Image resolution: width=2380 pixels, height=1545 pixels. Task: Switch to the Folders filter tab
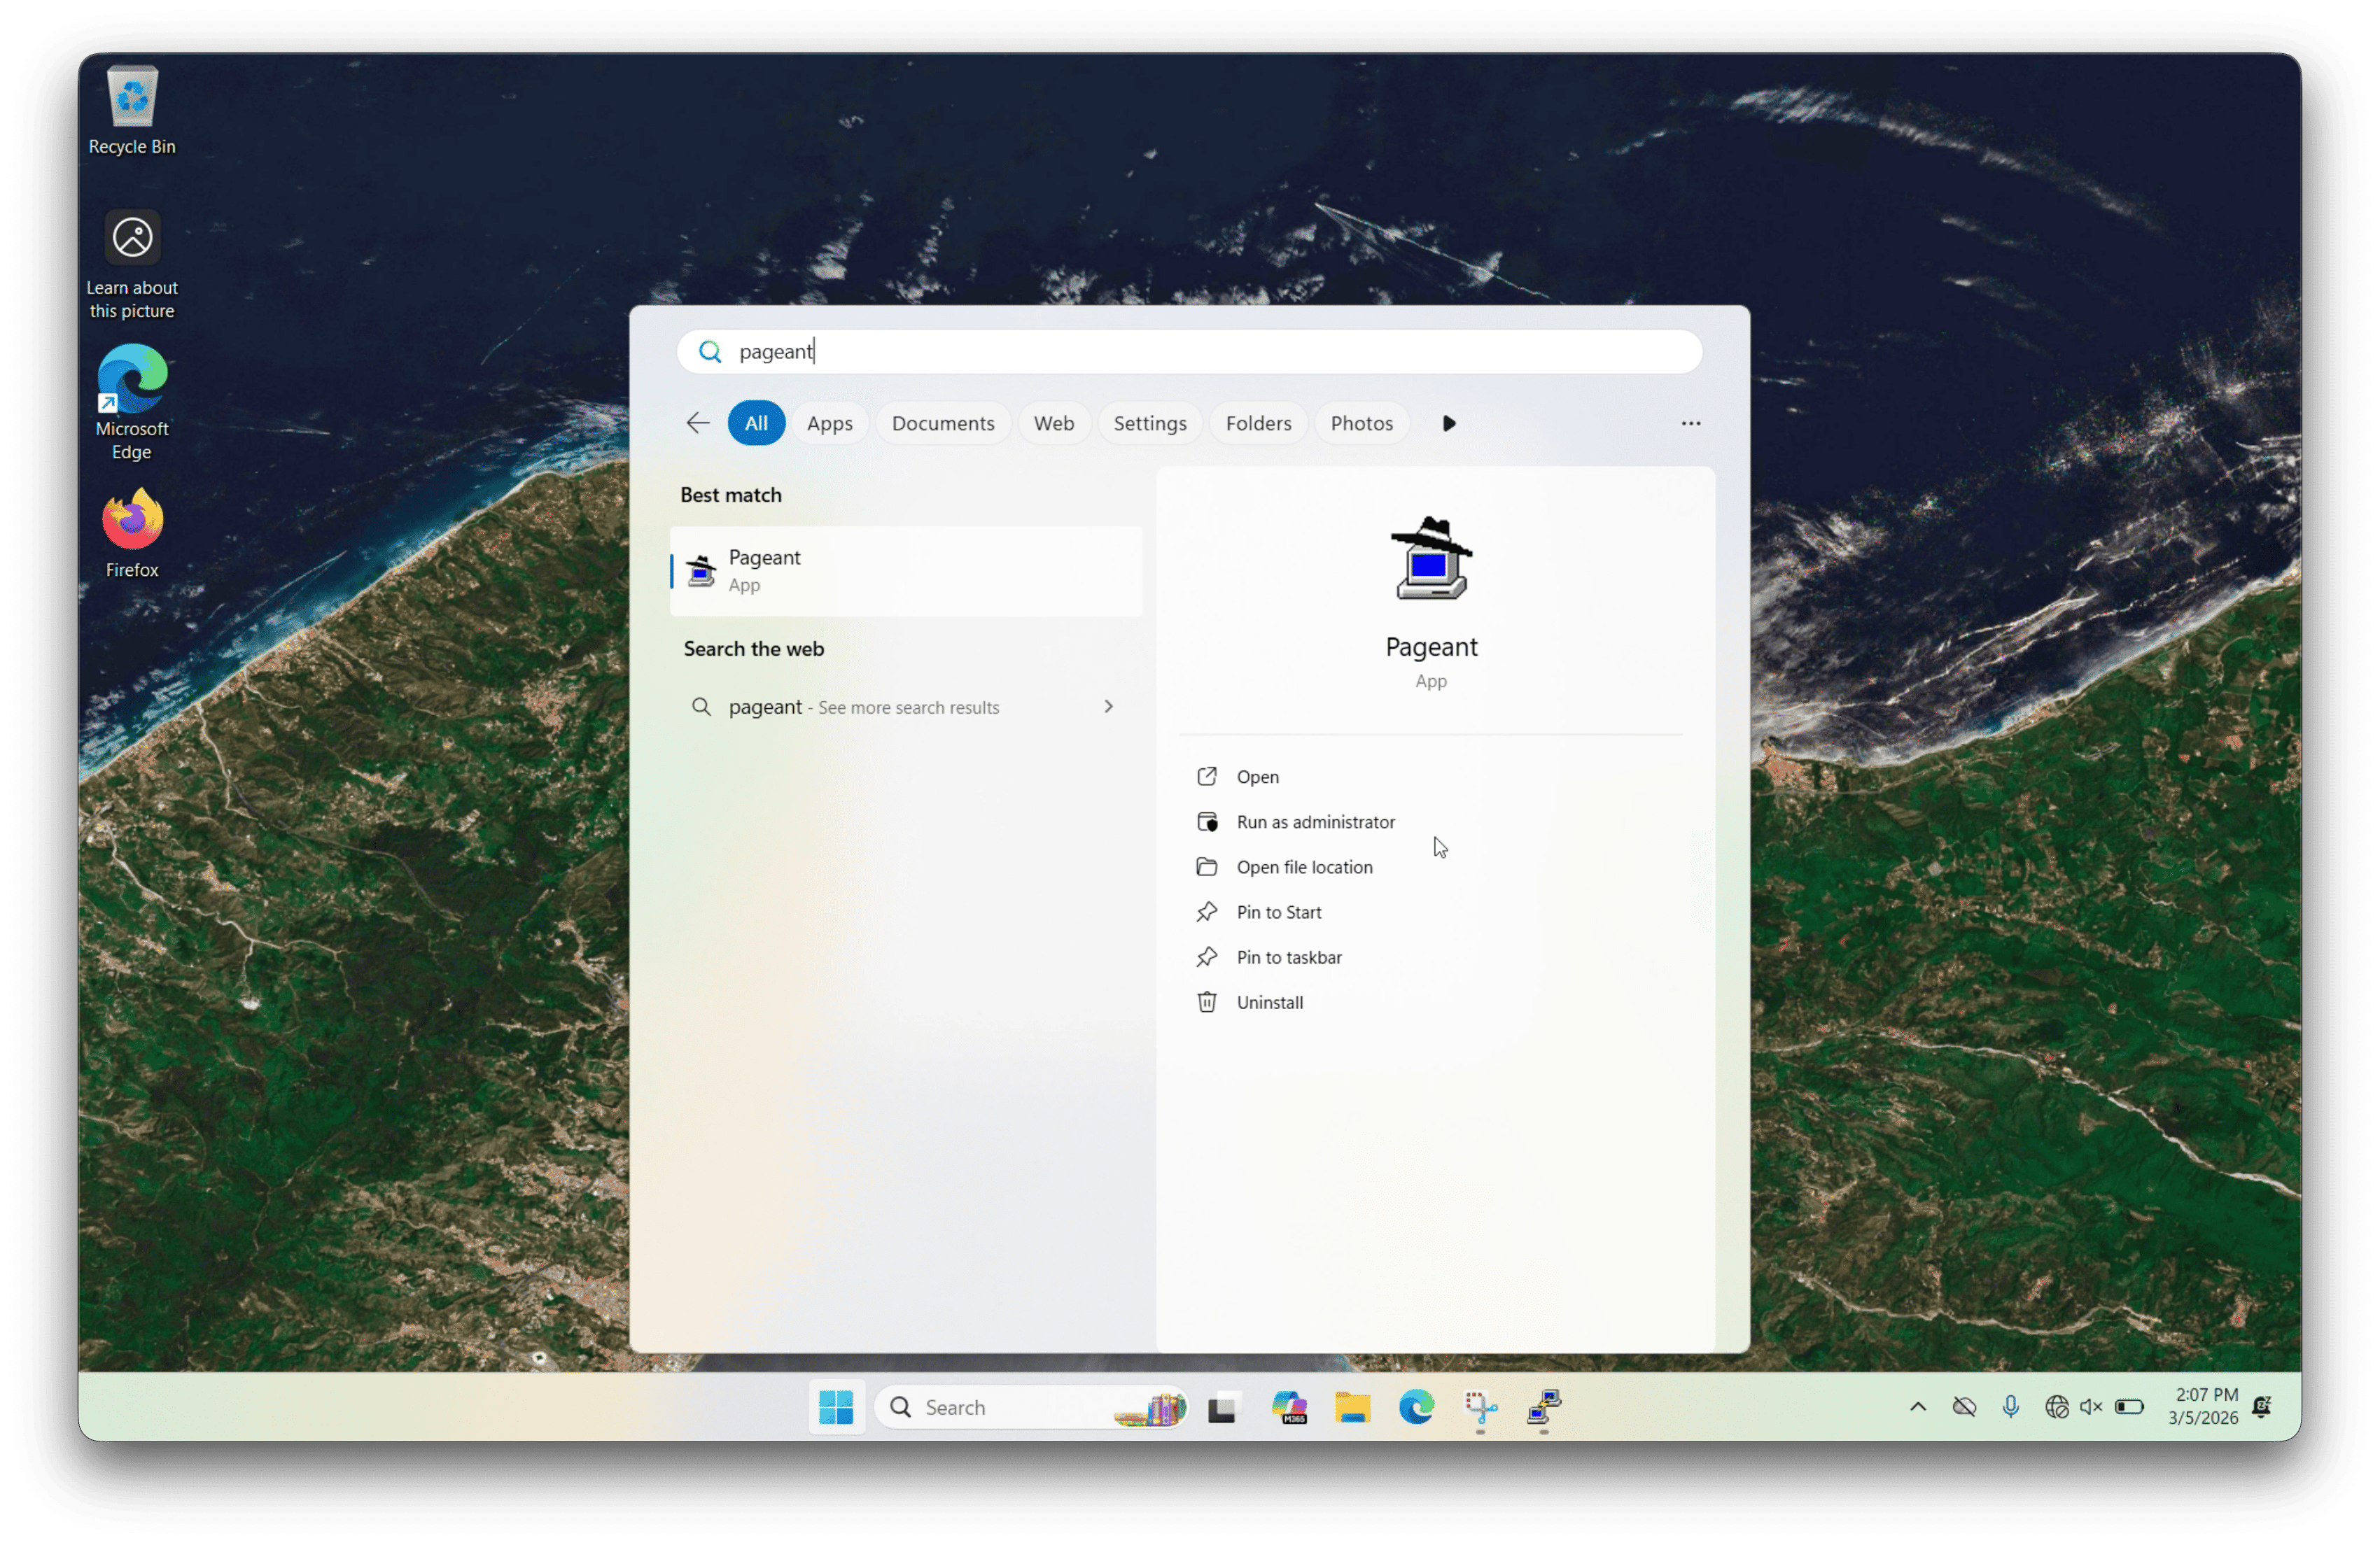pos(1258,423)
